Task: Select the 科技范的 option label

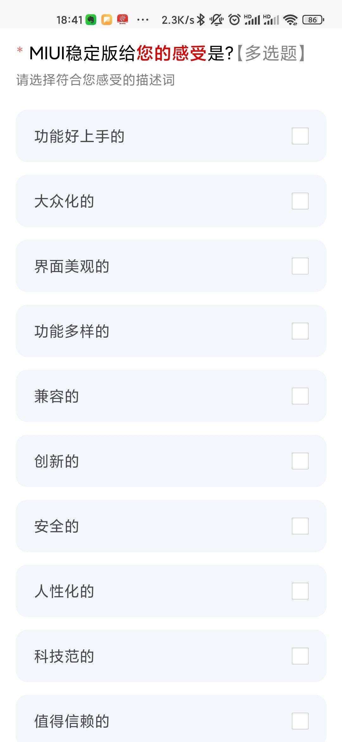Action: click(64, 656)
